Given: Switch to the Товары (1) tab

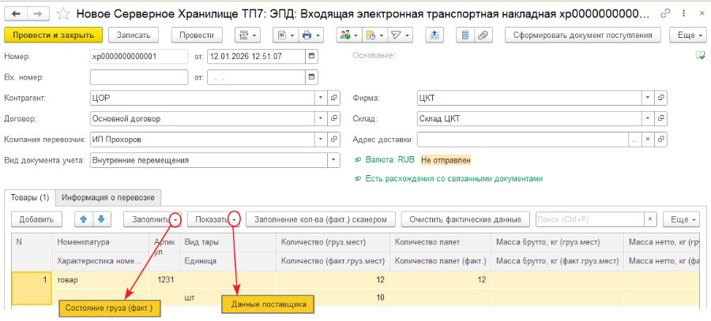Looking at the screenshot, I should click(29, 197).
